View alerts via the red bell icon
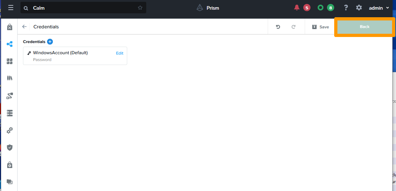The image size is (396, 191). tap(297, 8)
